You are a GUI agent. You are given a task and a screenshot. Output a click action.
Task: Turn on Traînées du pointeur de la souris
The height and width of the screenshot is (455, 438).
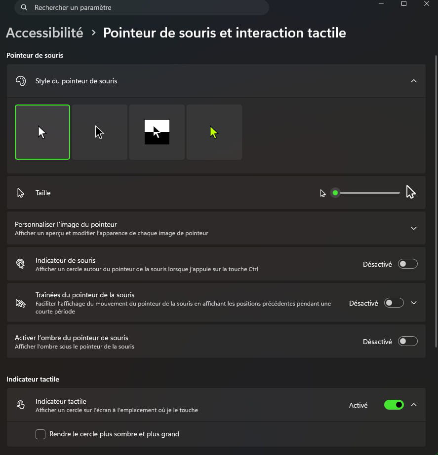point(394,303)
